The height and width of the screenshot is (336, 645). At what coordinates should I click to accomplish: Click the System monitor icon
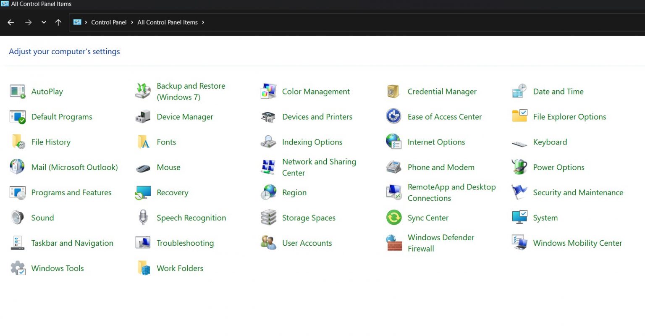pos(519,217)
